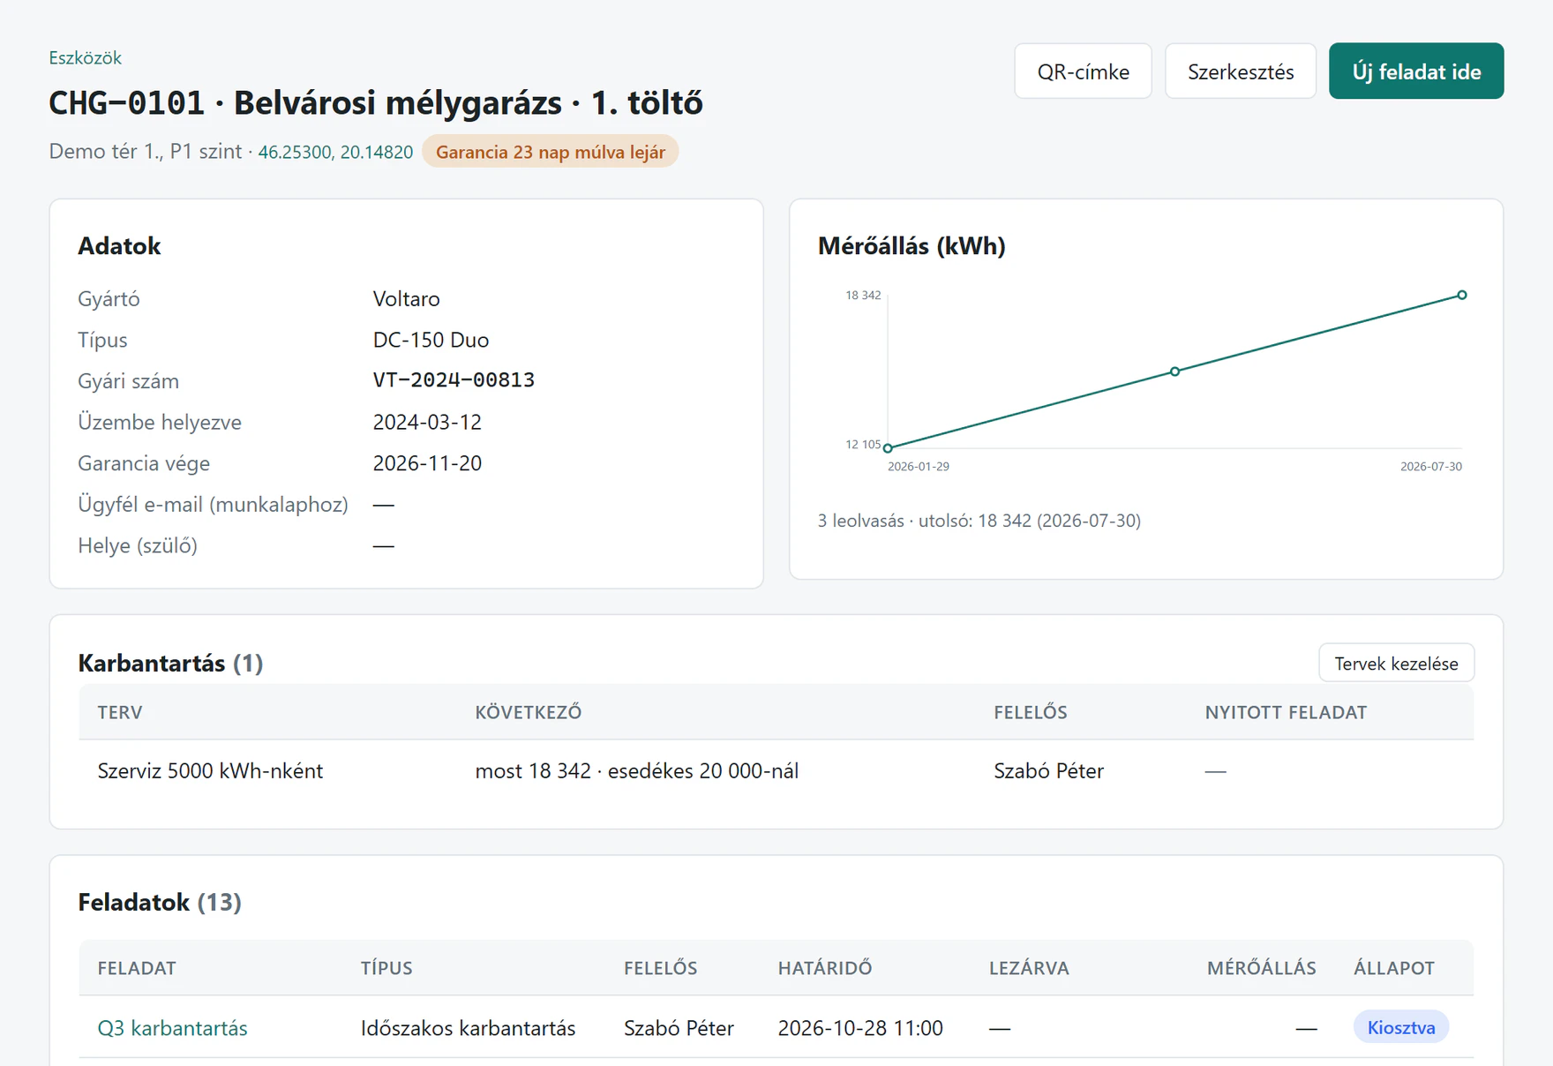This screenshot has height=1066, width=1553.
Task: Click the Garancia 23 nap múlva lejár badge
Action: tap(550, 152)
